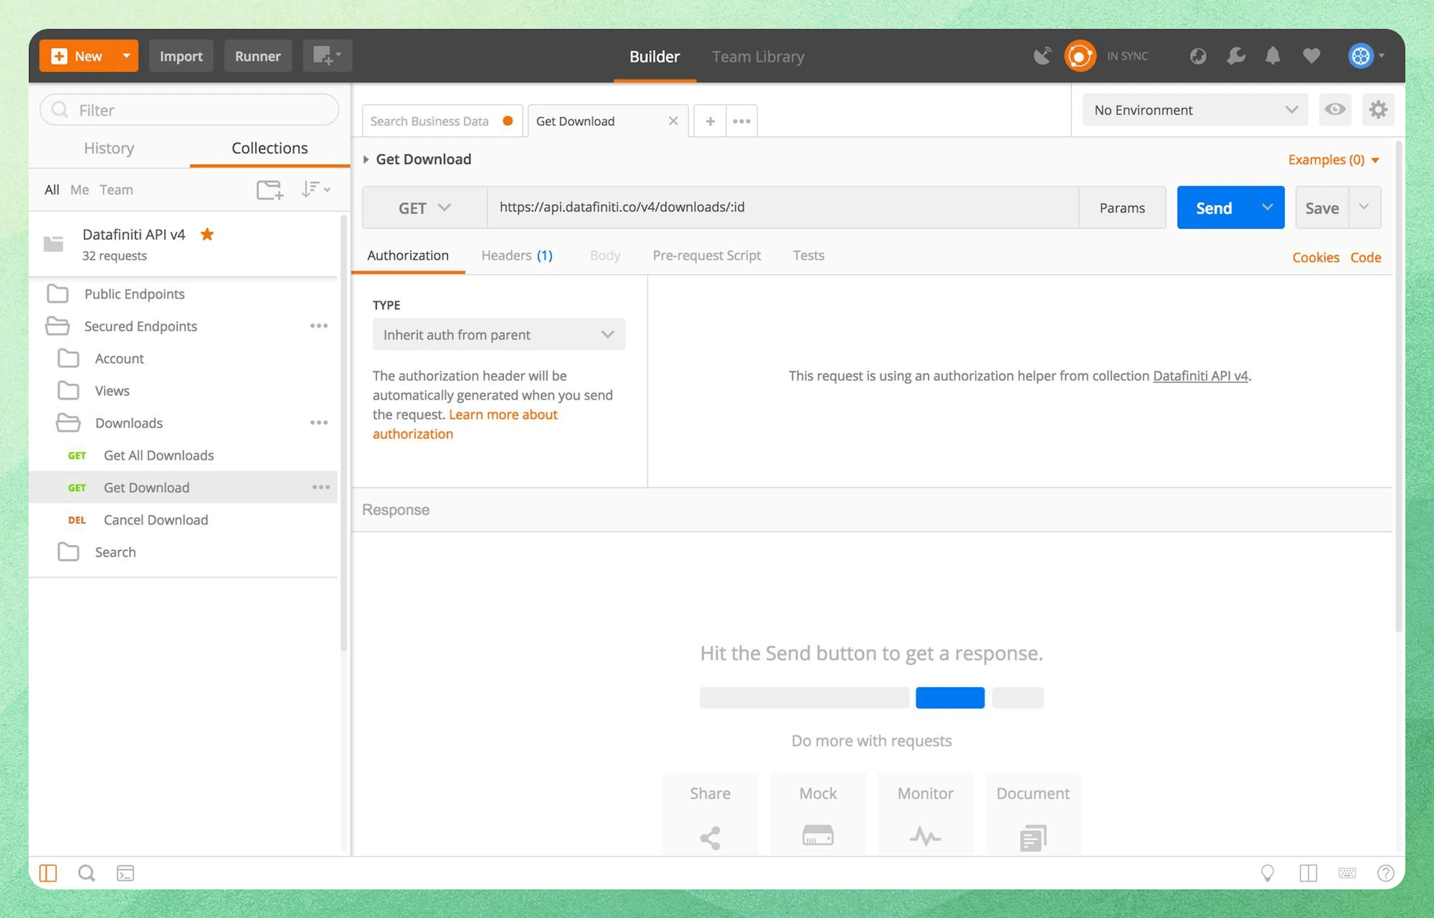Screen dimensions: 1434x918
Task: Switch to the Pre-request Script tab
Action: point(707,255)
